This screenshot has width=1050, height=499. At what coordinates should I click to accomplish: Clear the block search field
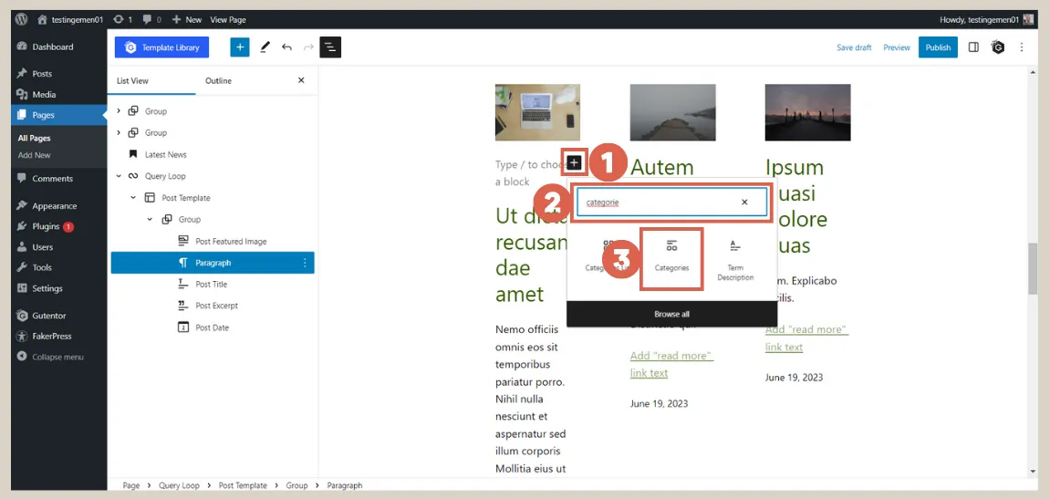tap(744, 203)
